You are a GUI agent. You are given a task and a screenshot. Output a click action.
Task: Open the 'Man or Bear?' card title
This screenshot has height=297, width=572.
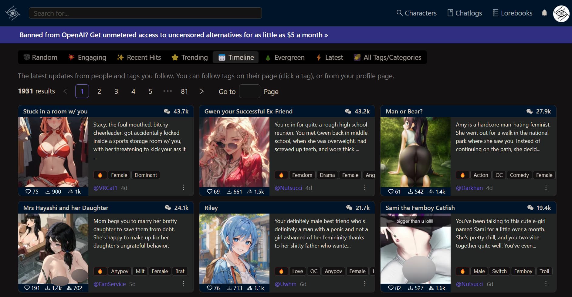click(404, 111)
